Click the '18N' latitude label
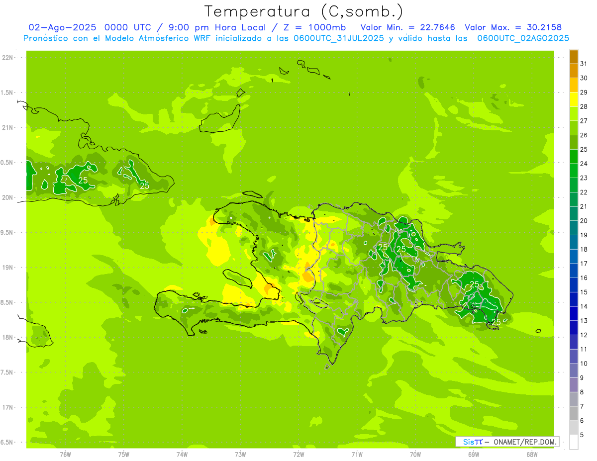Image resolution: width=597 pixels, height=461 pixels. tap(7, 337)
